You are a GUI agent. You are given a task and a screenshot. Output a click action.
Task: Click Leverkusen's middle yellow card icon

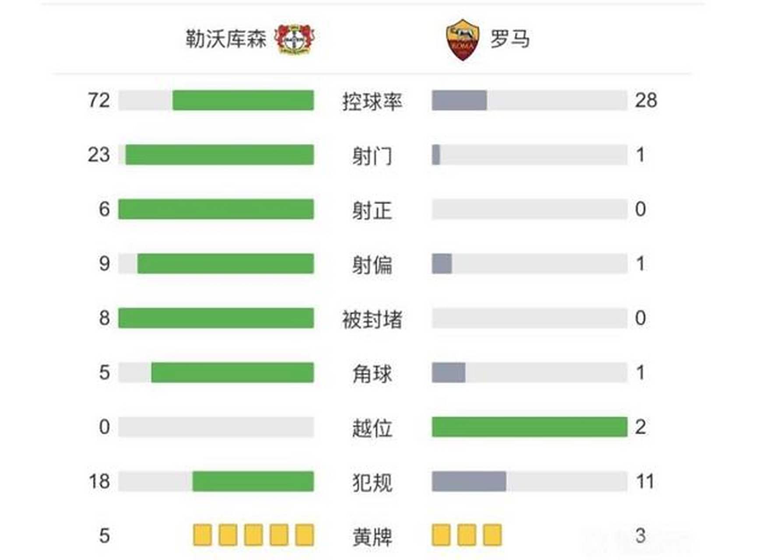click(253, 535)
